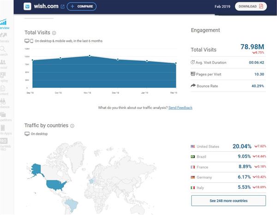The image size is (277, 215).
Task: Click Nov '18 chart data point
Action: click(90, 56)
